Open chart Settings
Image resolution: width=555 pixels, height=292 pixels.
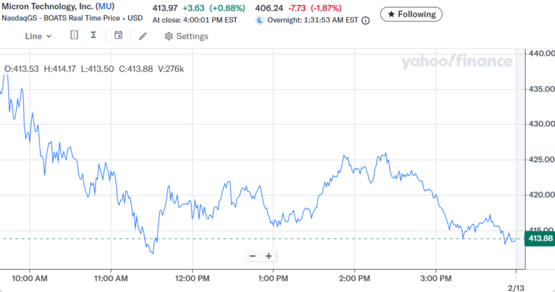click(x=186, y=36)
